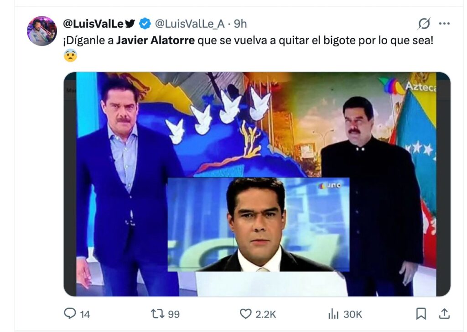Image resolution: width=467 pixels, height=332 pixels.
Task: Click the bird emoji after the display name
Action: pyautogui.click(x=130, y=24)
